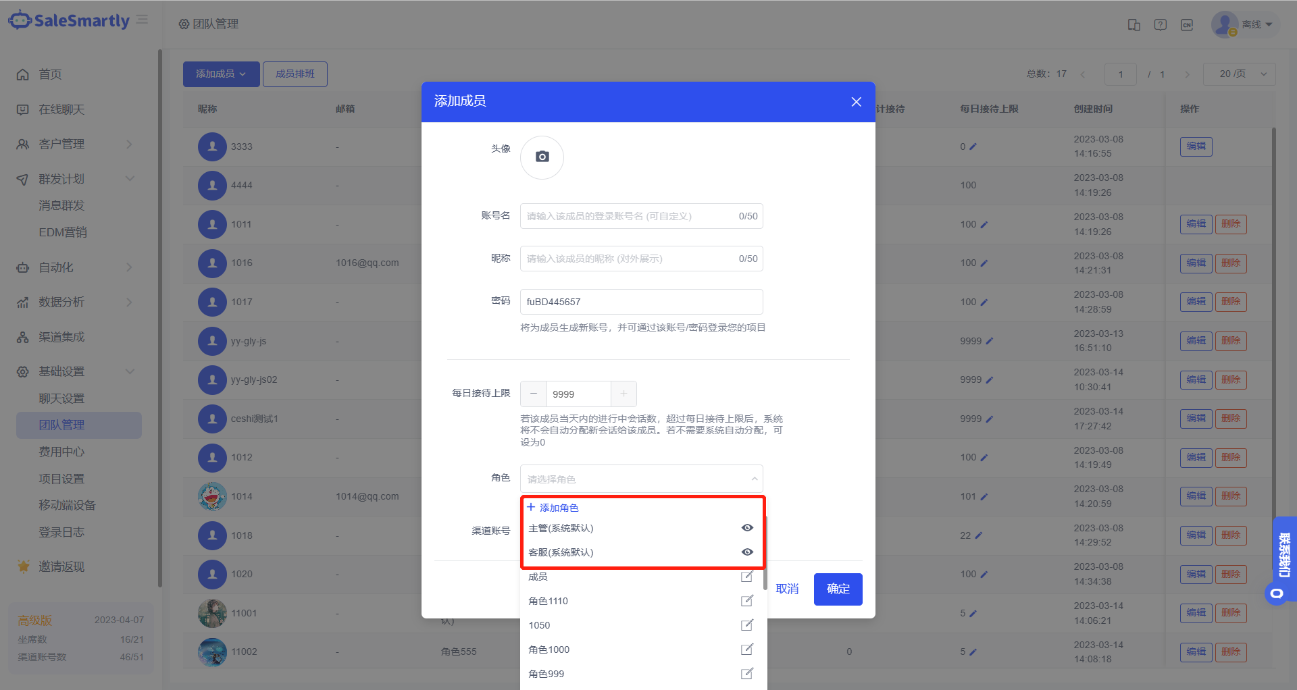The width and height of the screenshot is (1297, 690).
Task: Open 登录日志 submenu item
Action: (x=61, y=532)
